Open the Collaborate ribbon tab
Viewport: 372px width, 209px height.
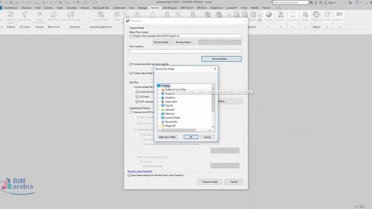tap(119, 8)
